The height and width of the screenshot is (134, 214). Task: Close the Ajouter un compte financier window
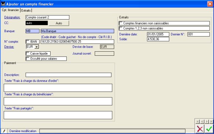point(210,4)
